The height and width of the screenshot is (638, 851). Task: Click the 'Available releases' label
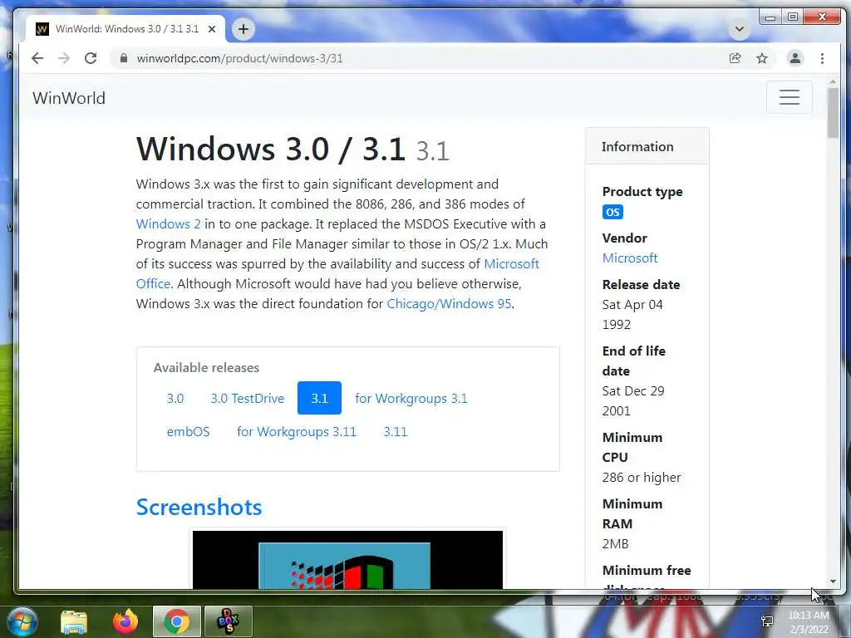[206, 368]
